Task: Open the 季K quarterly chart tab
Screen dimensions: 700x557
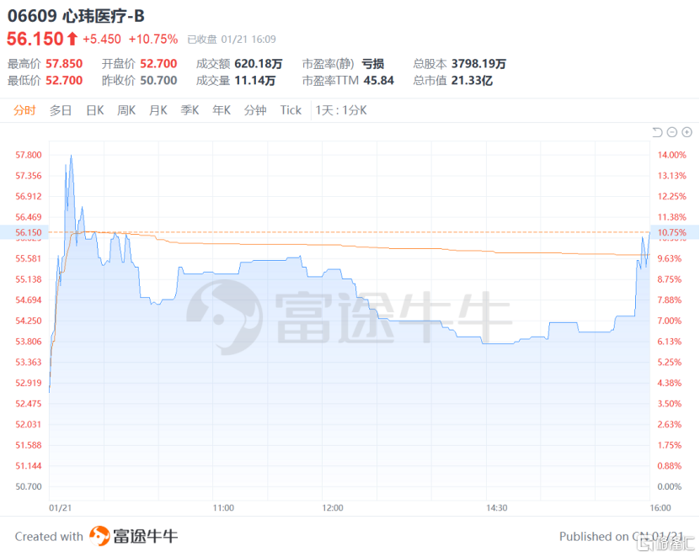Action: pos(190,110)
